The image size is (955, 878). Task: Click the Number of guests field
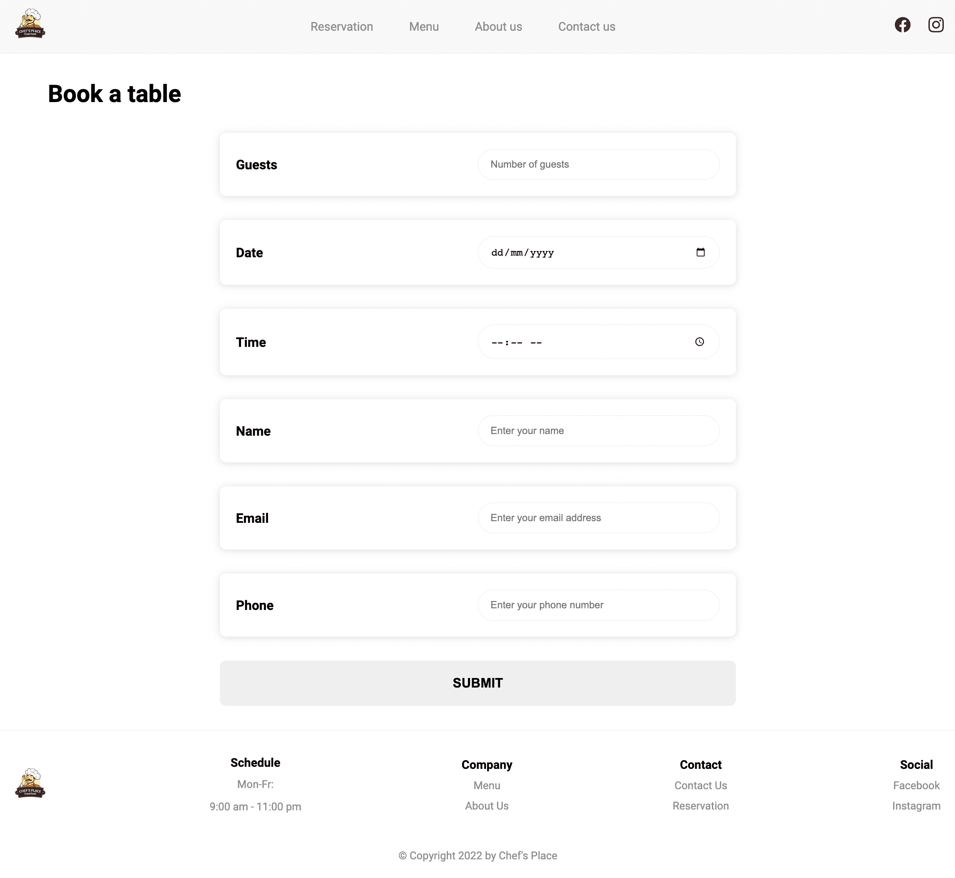click(x=598, y=164)
